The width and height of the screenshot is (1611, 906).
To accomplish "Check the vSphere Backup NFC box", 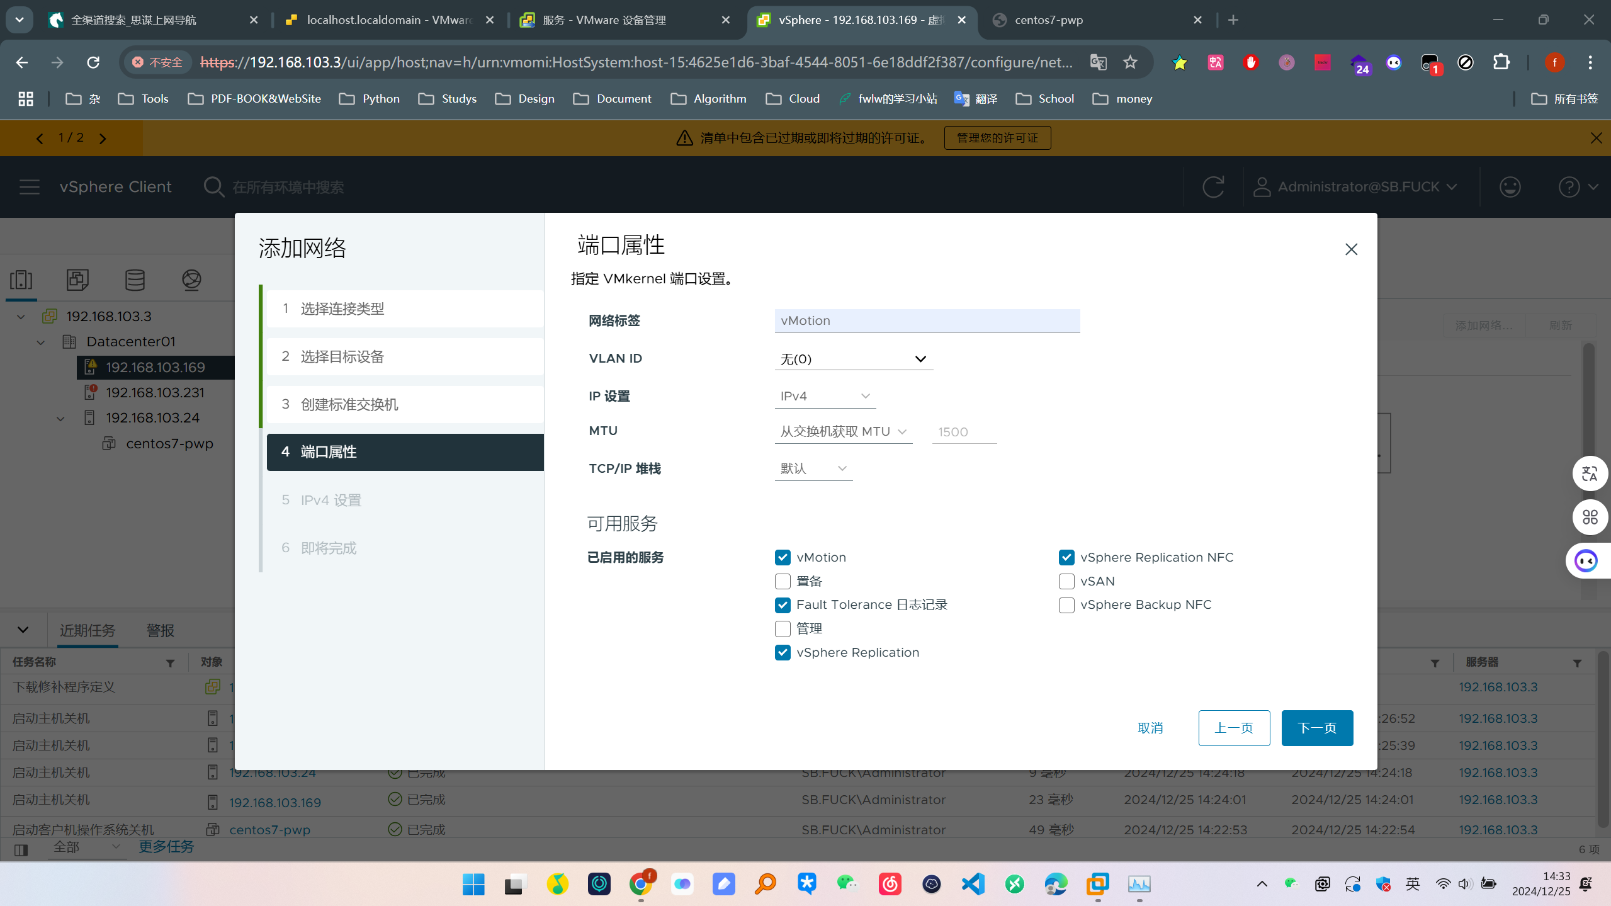I will (x=1066, y=605).
